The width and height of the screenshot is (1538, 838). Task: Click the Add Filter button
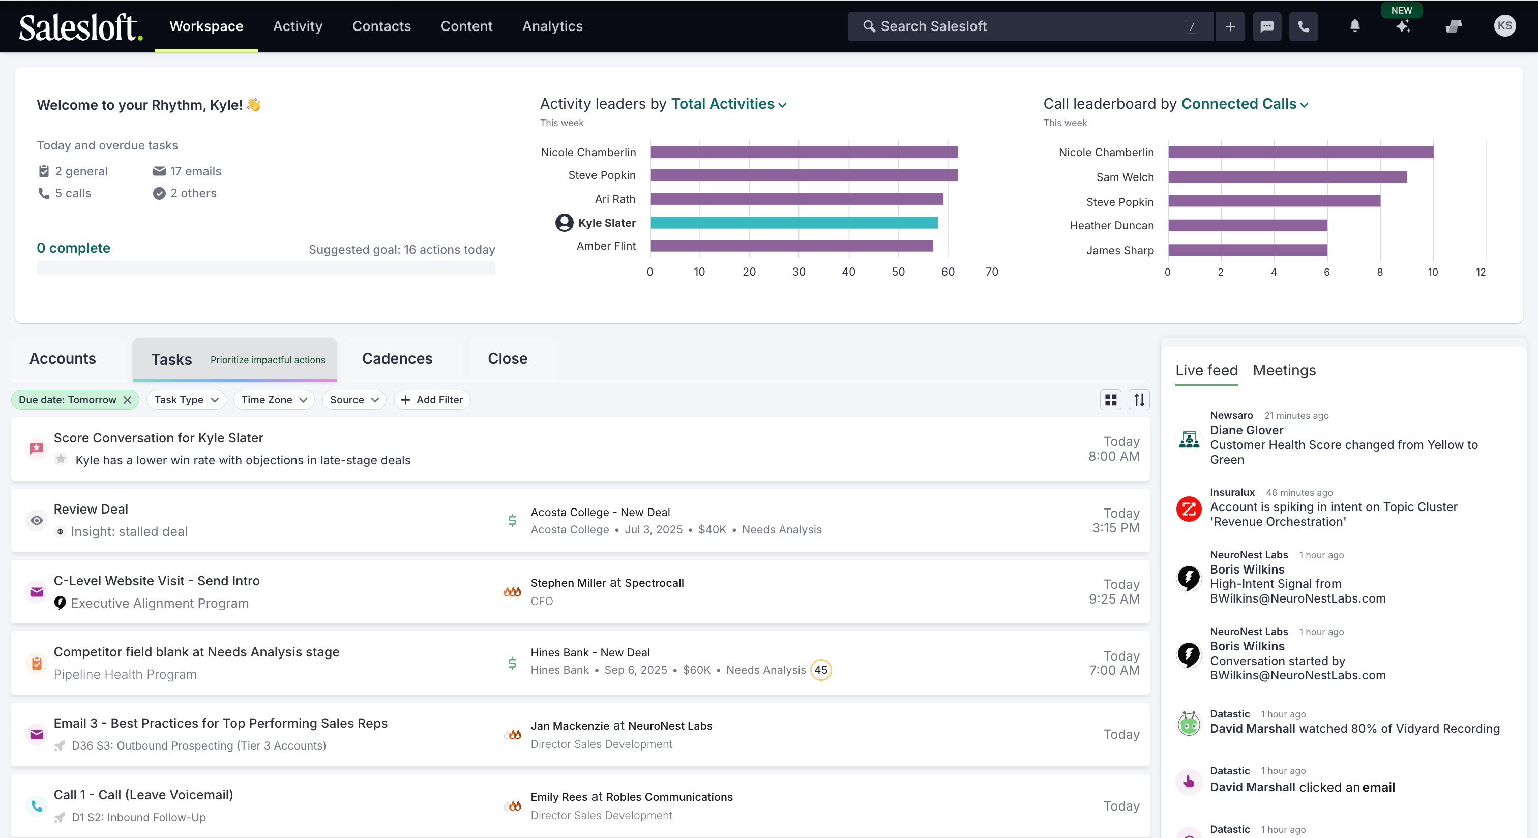coord(432,400)
